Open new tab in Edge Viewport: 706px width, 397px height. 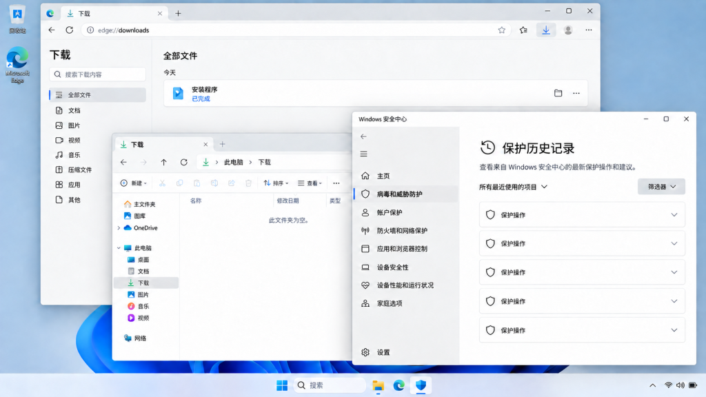tap(179, 14)
